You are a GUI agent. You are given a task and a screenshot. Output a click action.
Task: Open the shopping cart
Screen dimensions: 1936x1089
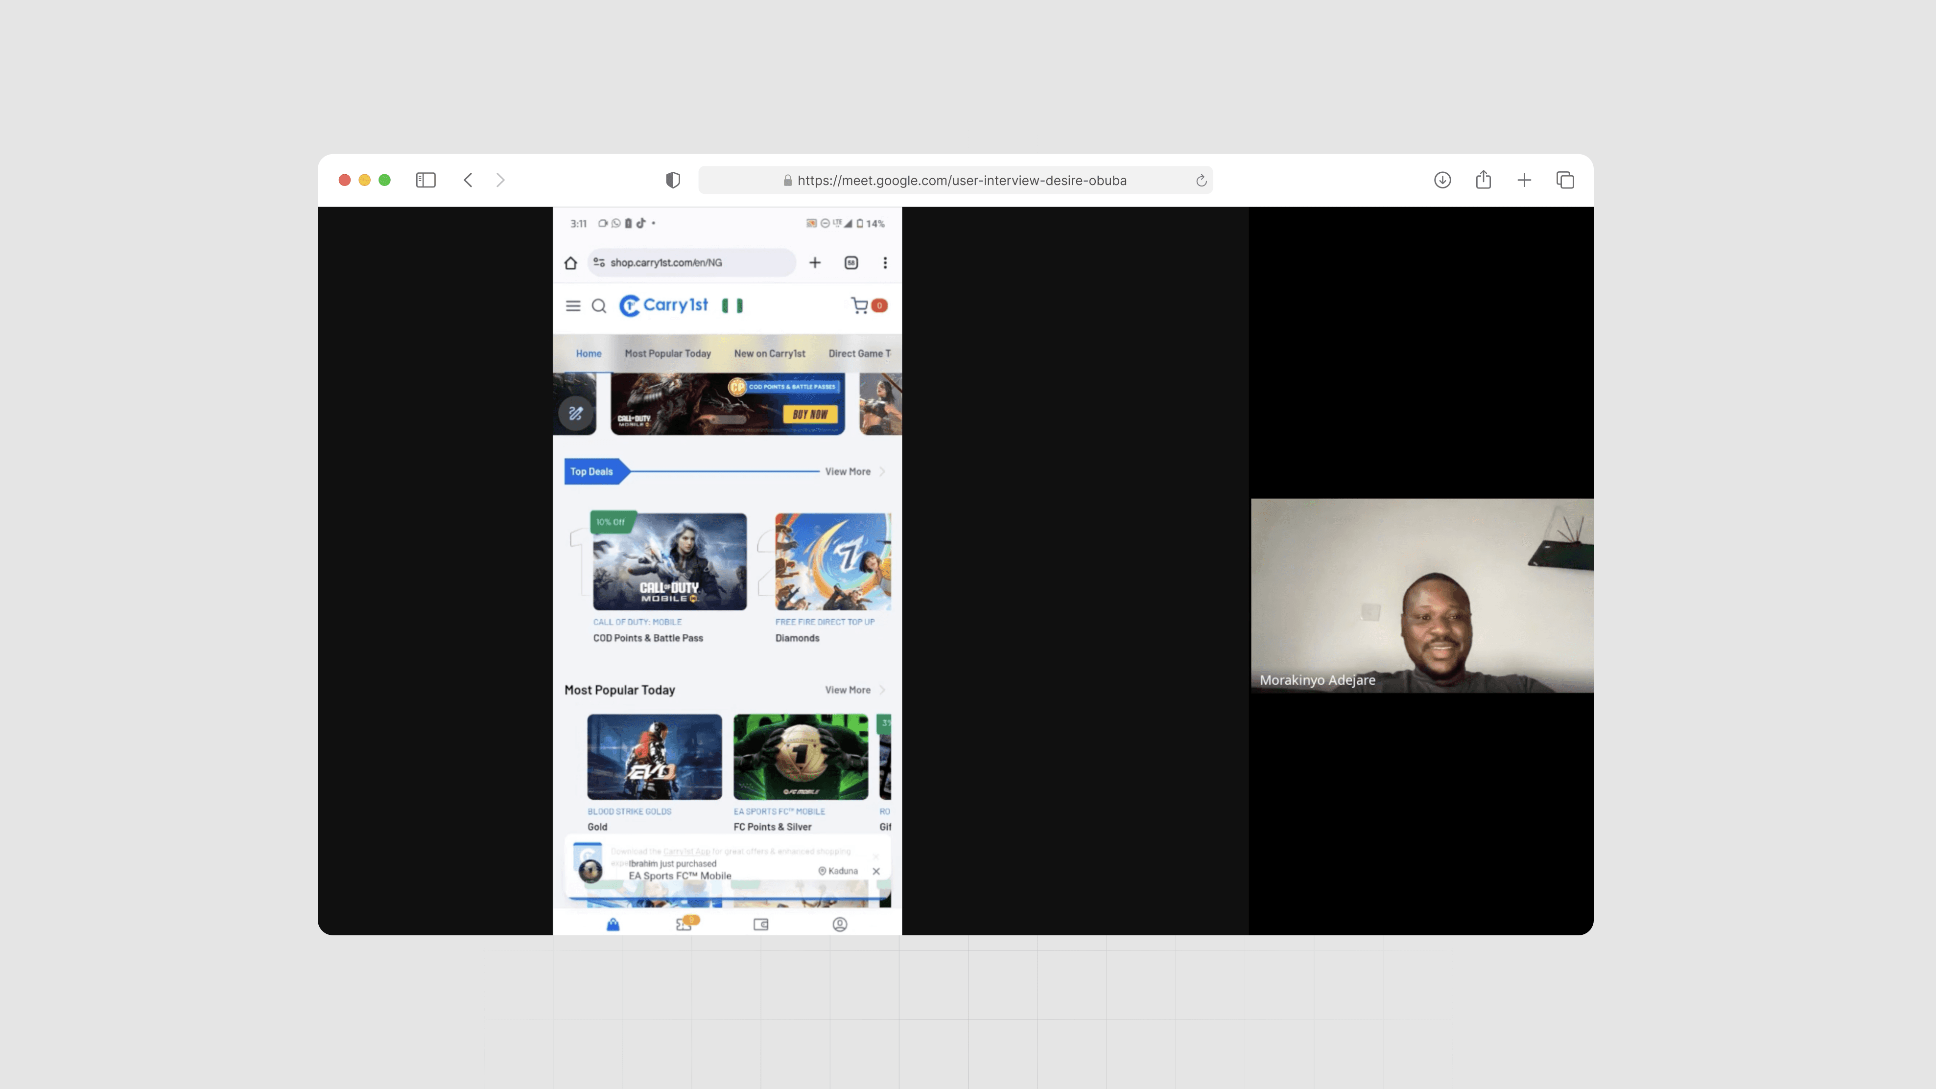pyautogui.click(x=860, y=306)
